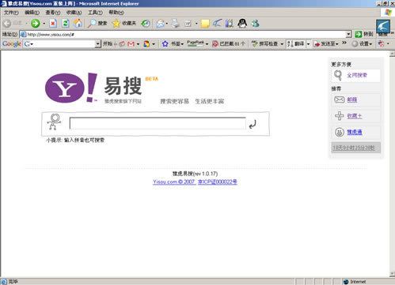Viewport: 395px width, 285px height.
Task: Go to the Home page icon
Action: (78, 24)
